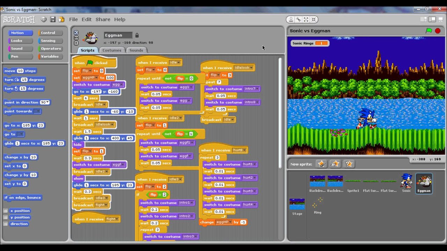Screen dimensions: 447x251
Task: Open the go to target dropdown
Action: 21,134
